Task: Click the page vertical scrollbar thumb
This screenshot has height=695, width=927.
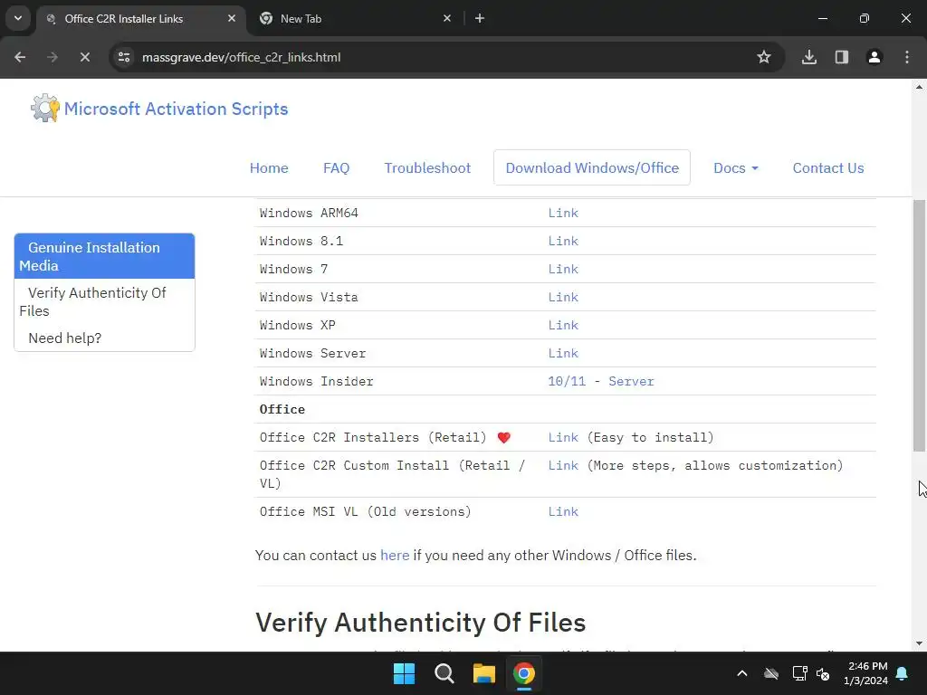Action: tap(919, 326)
